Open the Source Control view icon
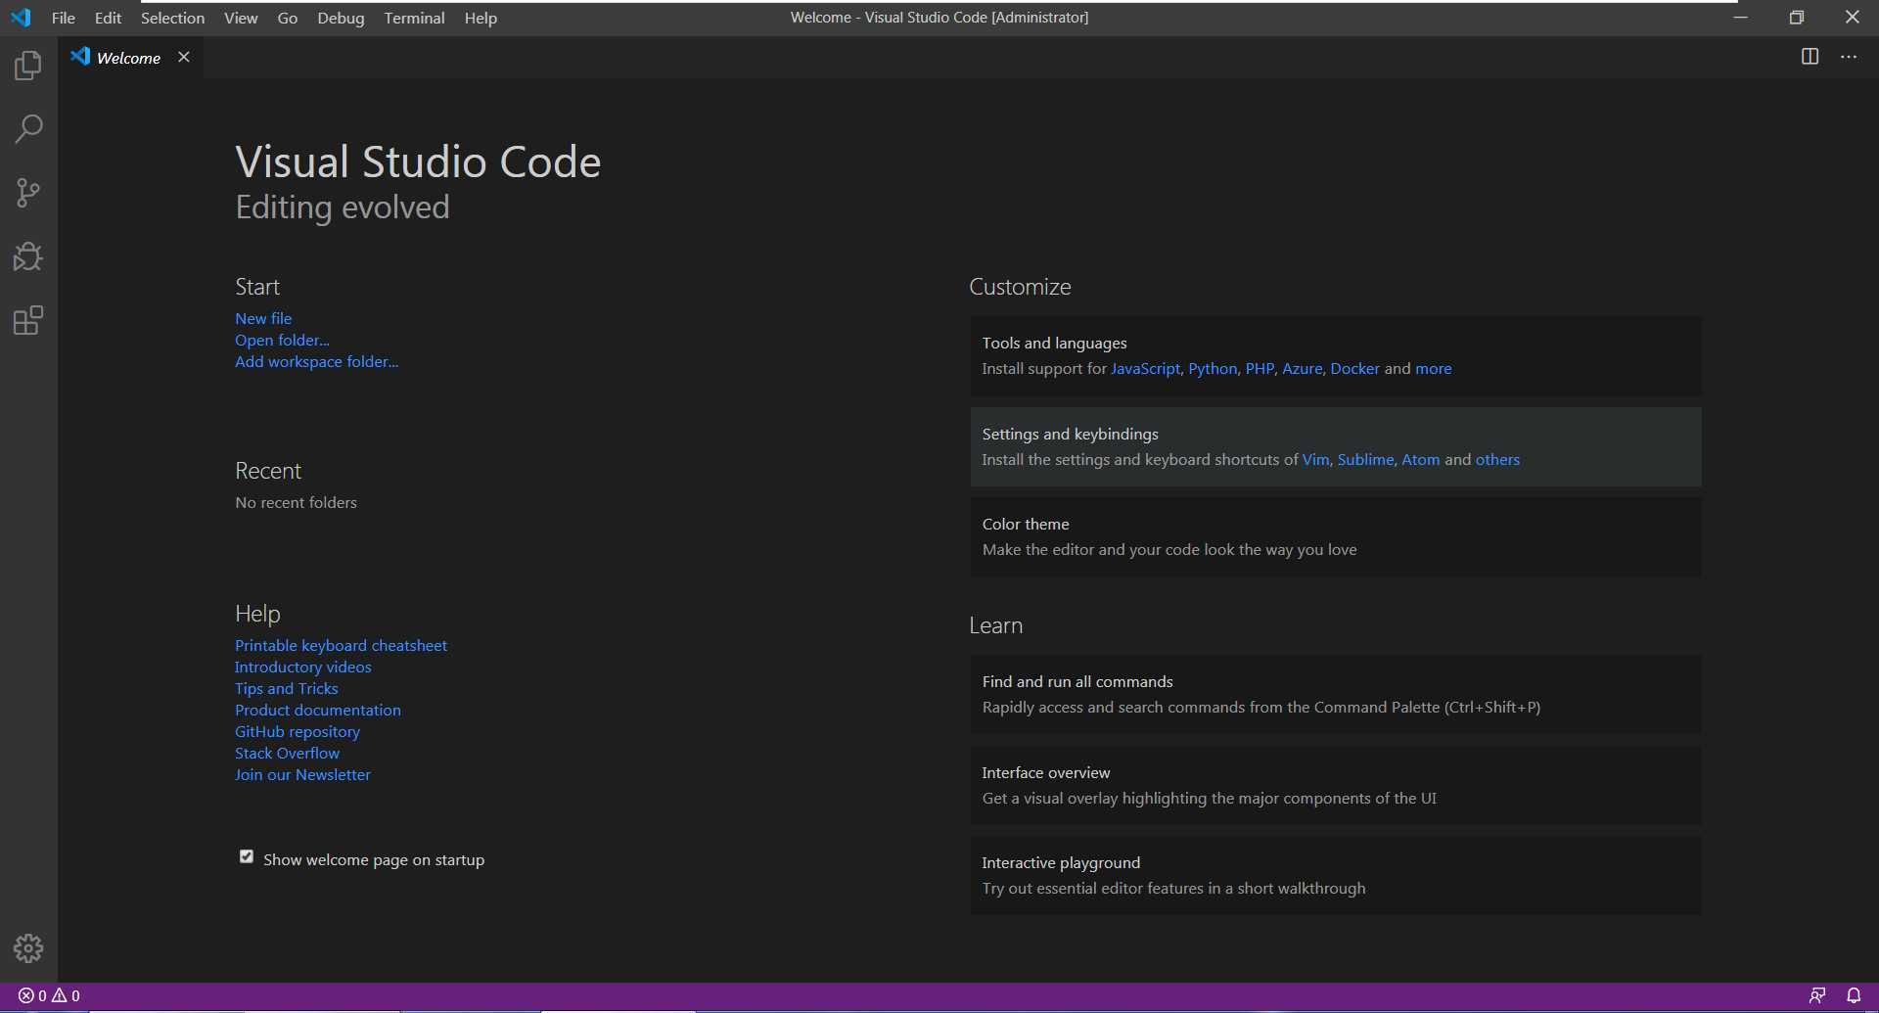1879x1013 pixels. coord(28,193)
